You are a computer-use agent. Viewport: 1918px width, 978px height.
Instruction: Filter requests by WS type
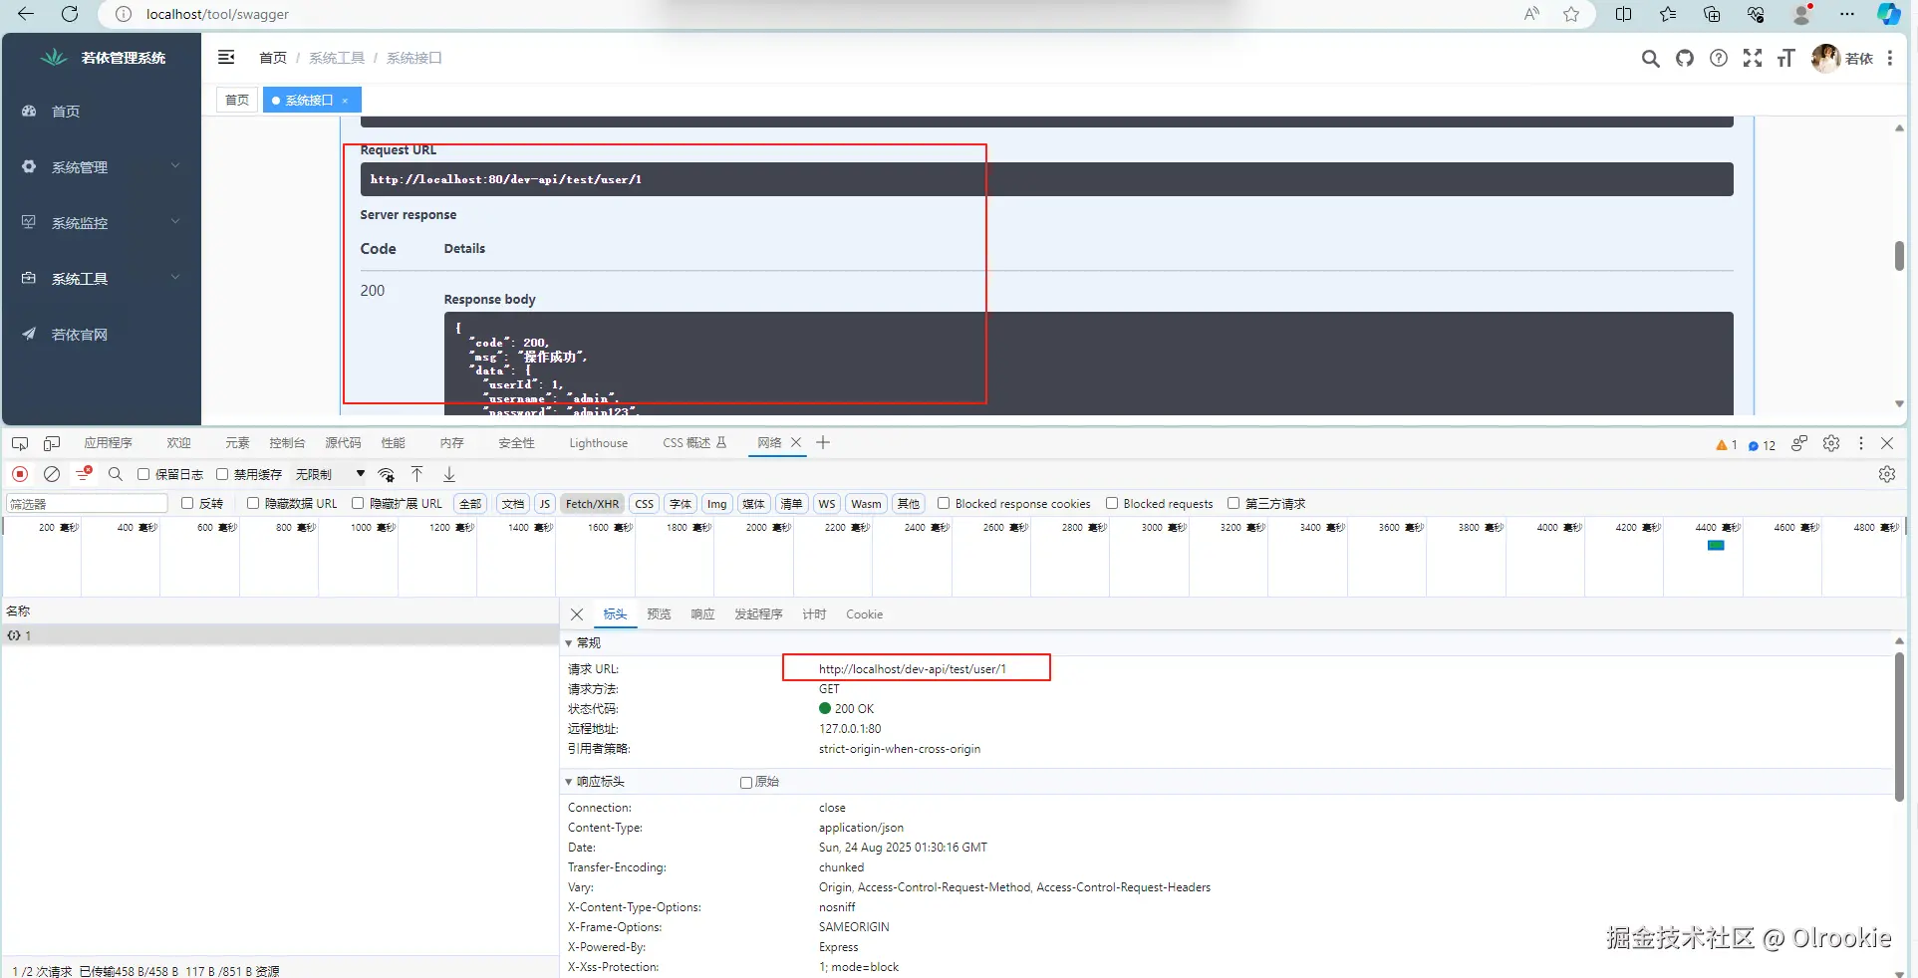(x=827, y=503)
